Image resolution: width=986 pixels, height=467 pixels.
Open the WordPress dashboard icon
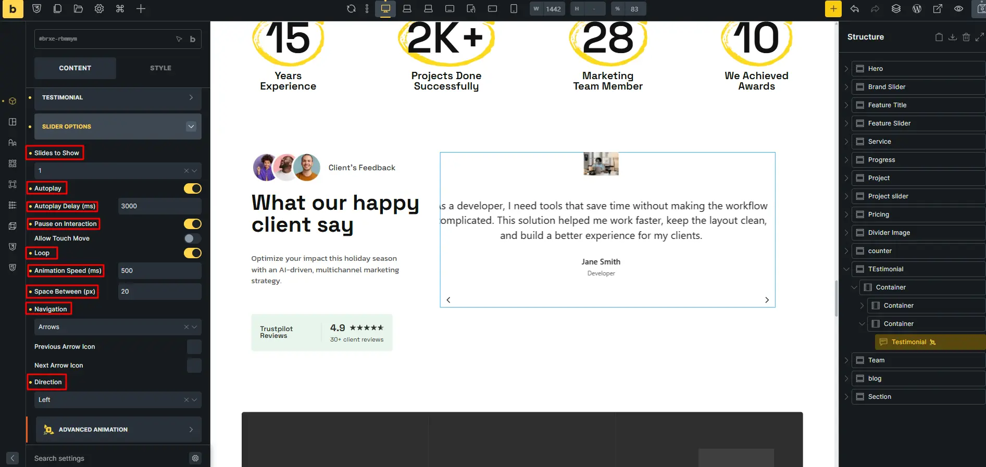[x=917, y=9]
